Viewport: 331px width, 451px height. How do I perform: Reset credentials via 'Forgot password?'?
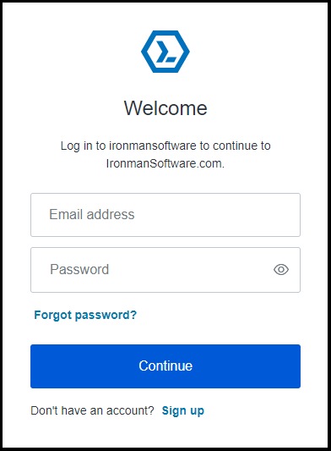85,315
